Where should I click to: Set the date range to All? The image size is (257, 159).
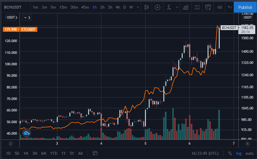pos(80,153)
